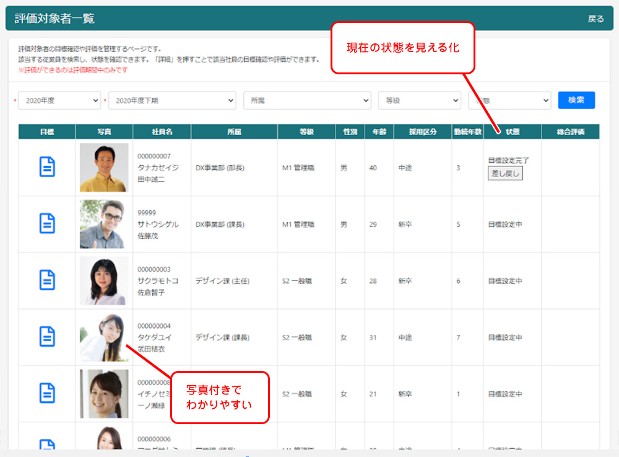Expand the 所属 filter dropdown

pos(307,100)
